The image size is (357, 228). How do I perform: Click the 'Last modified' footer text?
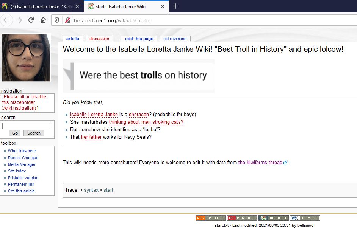point(264,225)
